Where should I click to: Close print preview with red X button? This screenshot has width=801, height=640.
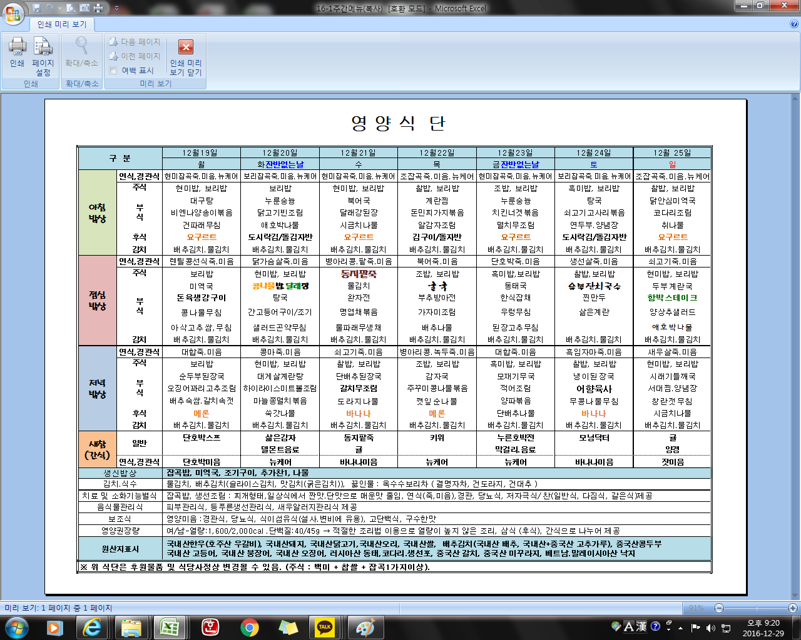pyautogui.click(x=186, y=47)
